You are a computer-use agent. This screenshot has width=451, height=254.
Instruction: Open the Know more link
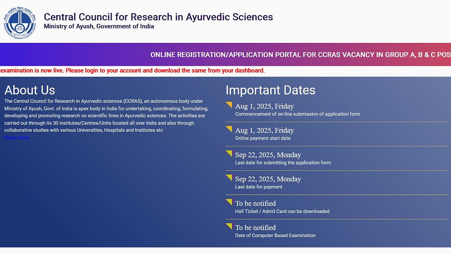pyautogui.click(x=17, y=138)
